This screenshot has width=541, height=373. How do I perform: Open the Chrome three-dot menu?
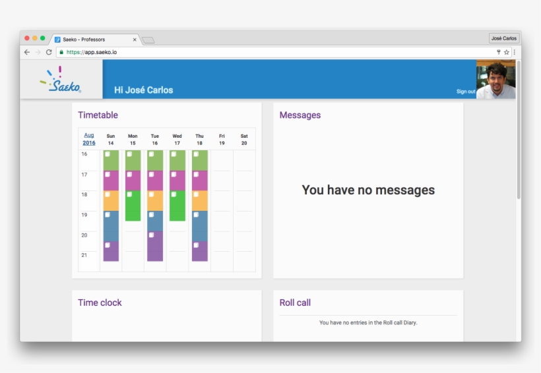pos(515,52)
